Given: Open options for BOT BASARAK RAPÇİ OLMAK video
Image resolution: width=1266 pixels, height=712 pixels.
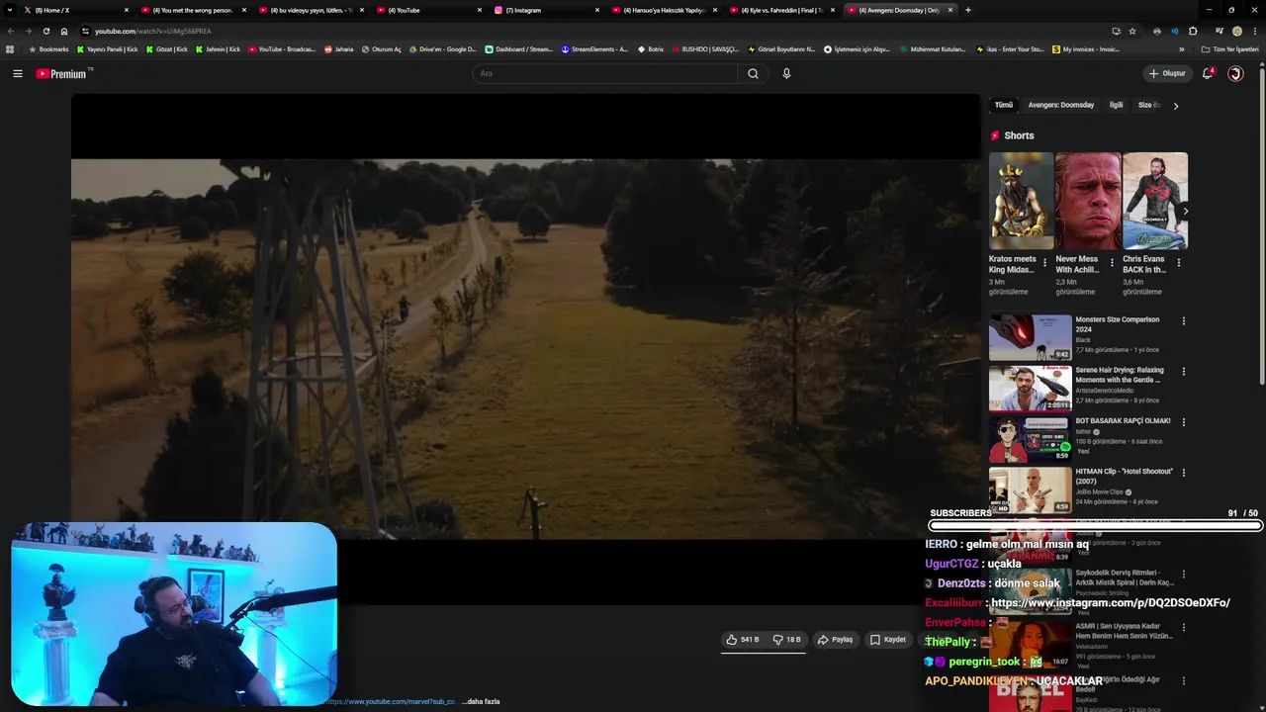Looking at the screenshot, I should pos(1183,422).
